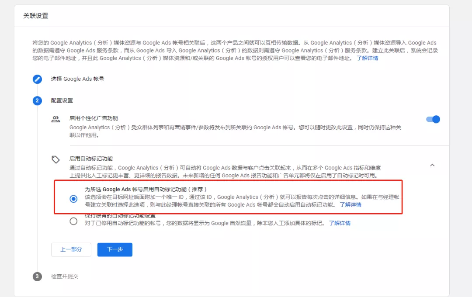Viewport: 472px width, 297px height.
Task: Open 了解详情 link in the intro paragraph
Action: coord(367,58)
